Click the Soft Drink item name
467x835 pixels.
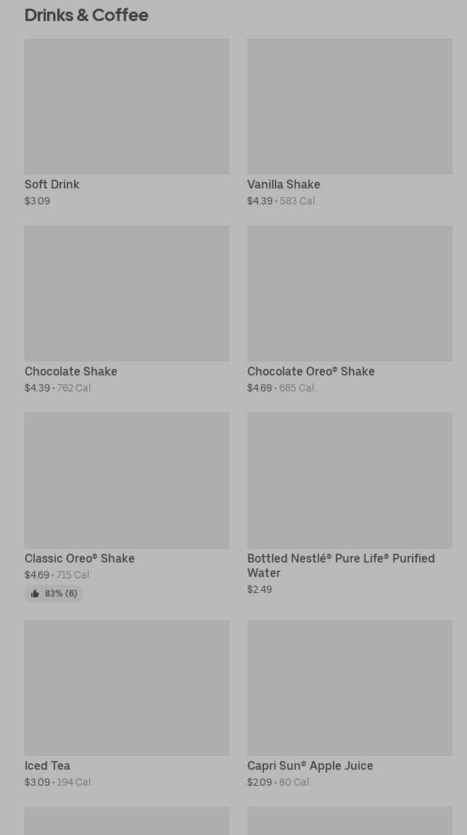52,185
